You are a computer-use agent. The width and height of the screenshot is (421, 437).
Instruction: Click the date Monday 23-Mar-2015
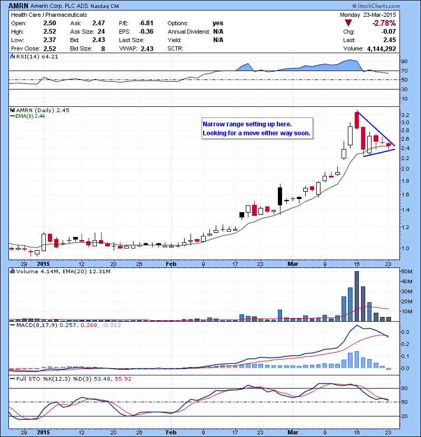point(368,15)
